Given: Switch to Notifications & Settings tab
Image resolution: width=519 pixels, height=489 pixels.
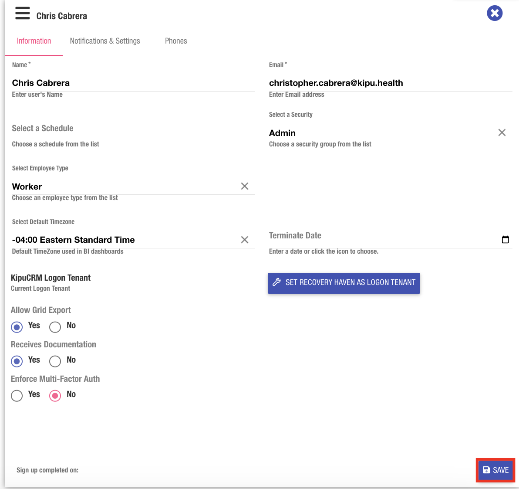Looking at the screenshot, I should 105,41.
